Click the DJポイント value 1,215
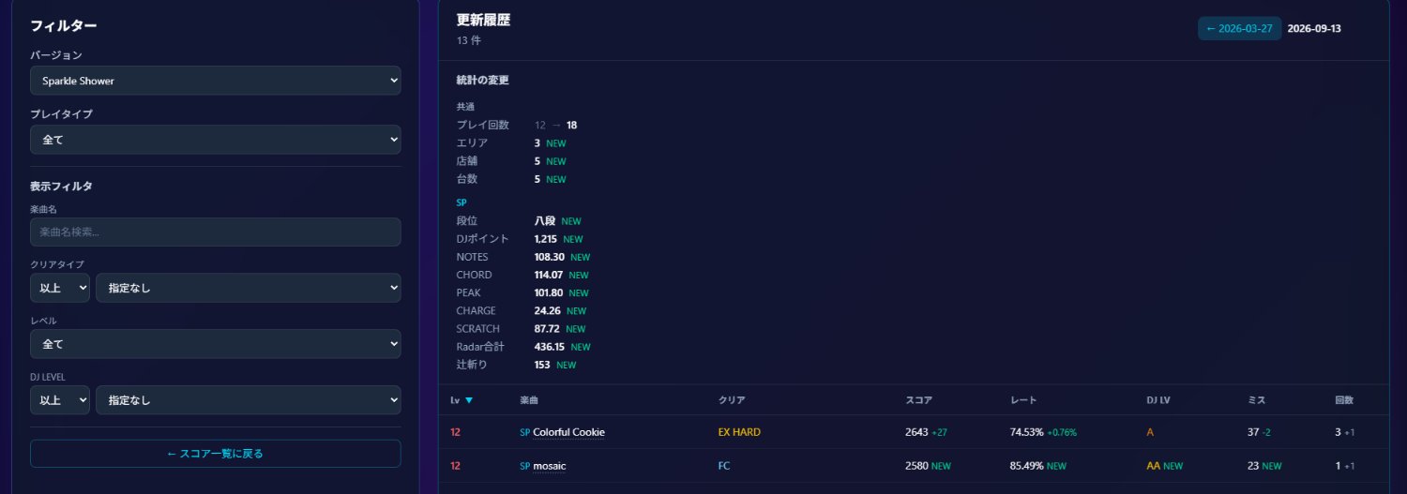The height and width of the screenshot is (494, 1407). coord(546,239)
